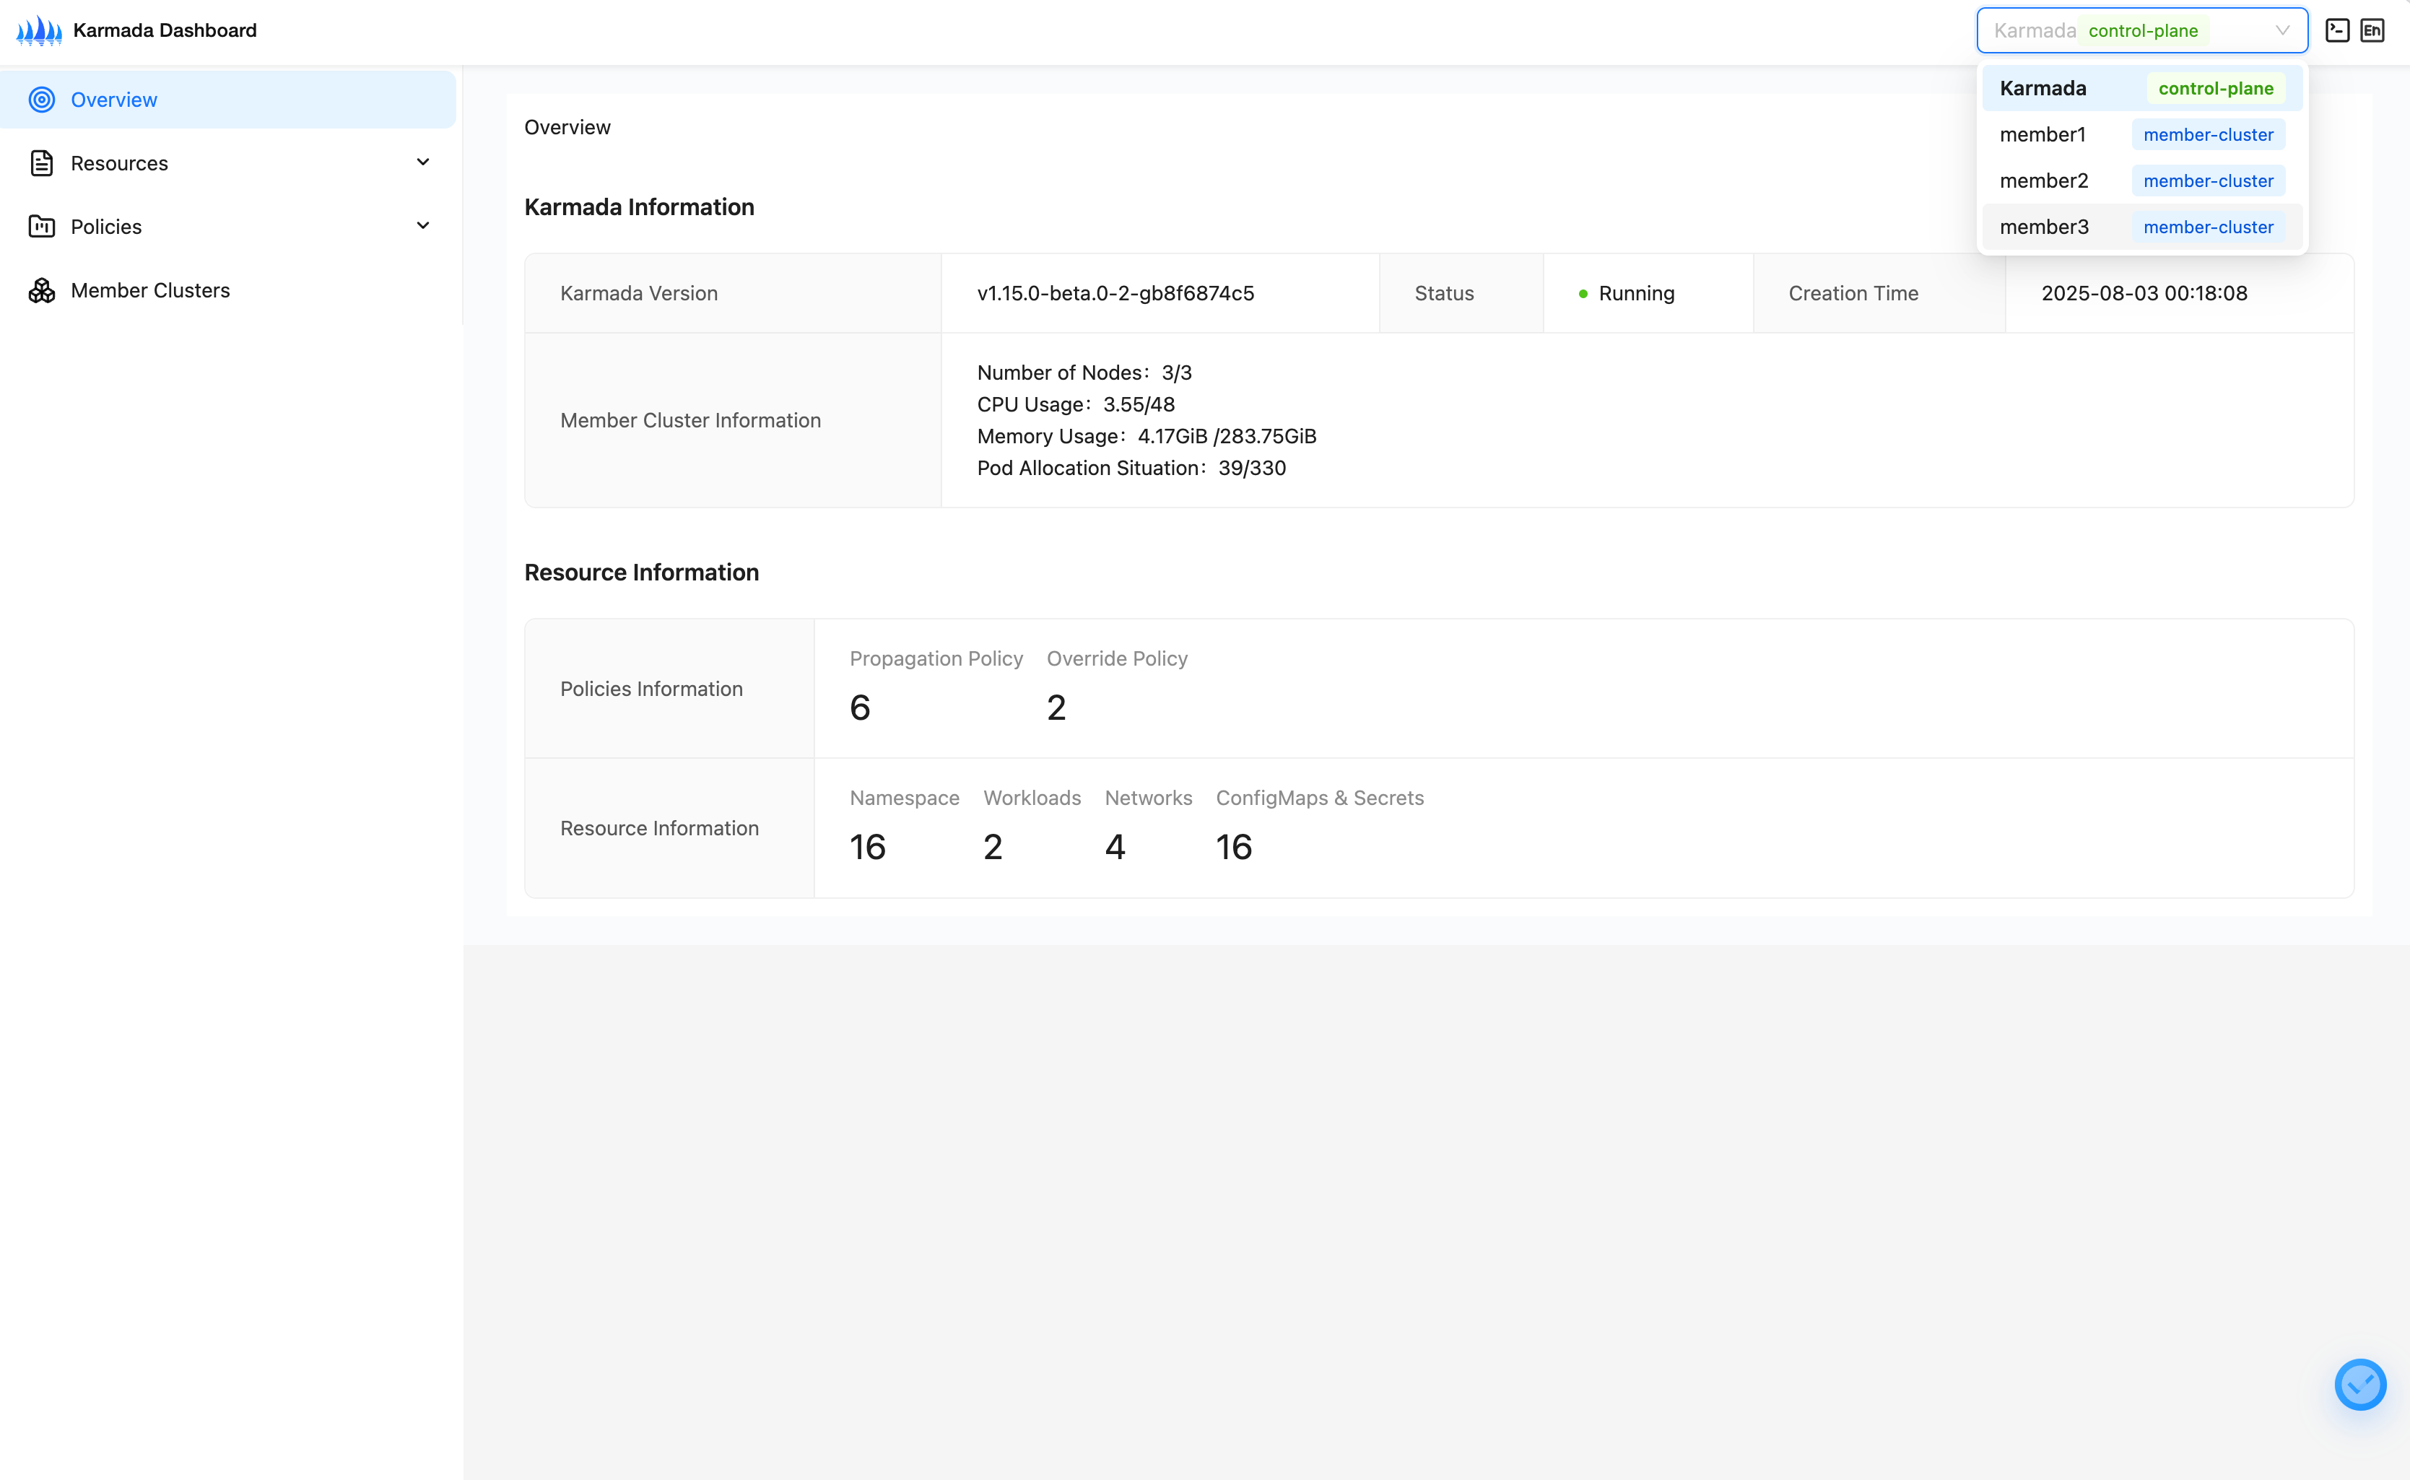Open the terminal console from the top bar
The image size is (2410, 1480).
click(2338, 30)
